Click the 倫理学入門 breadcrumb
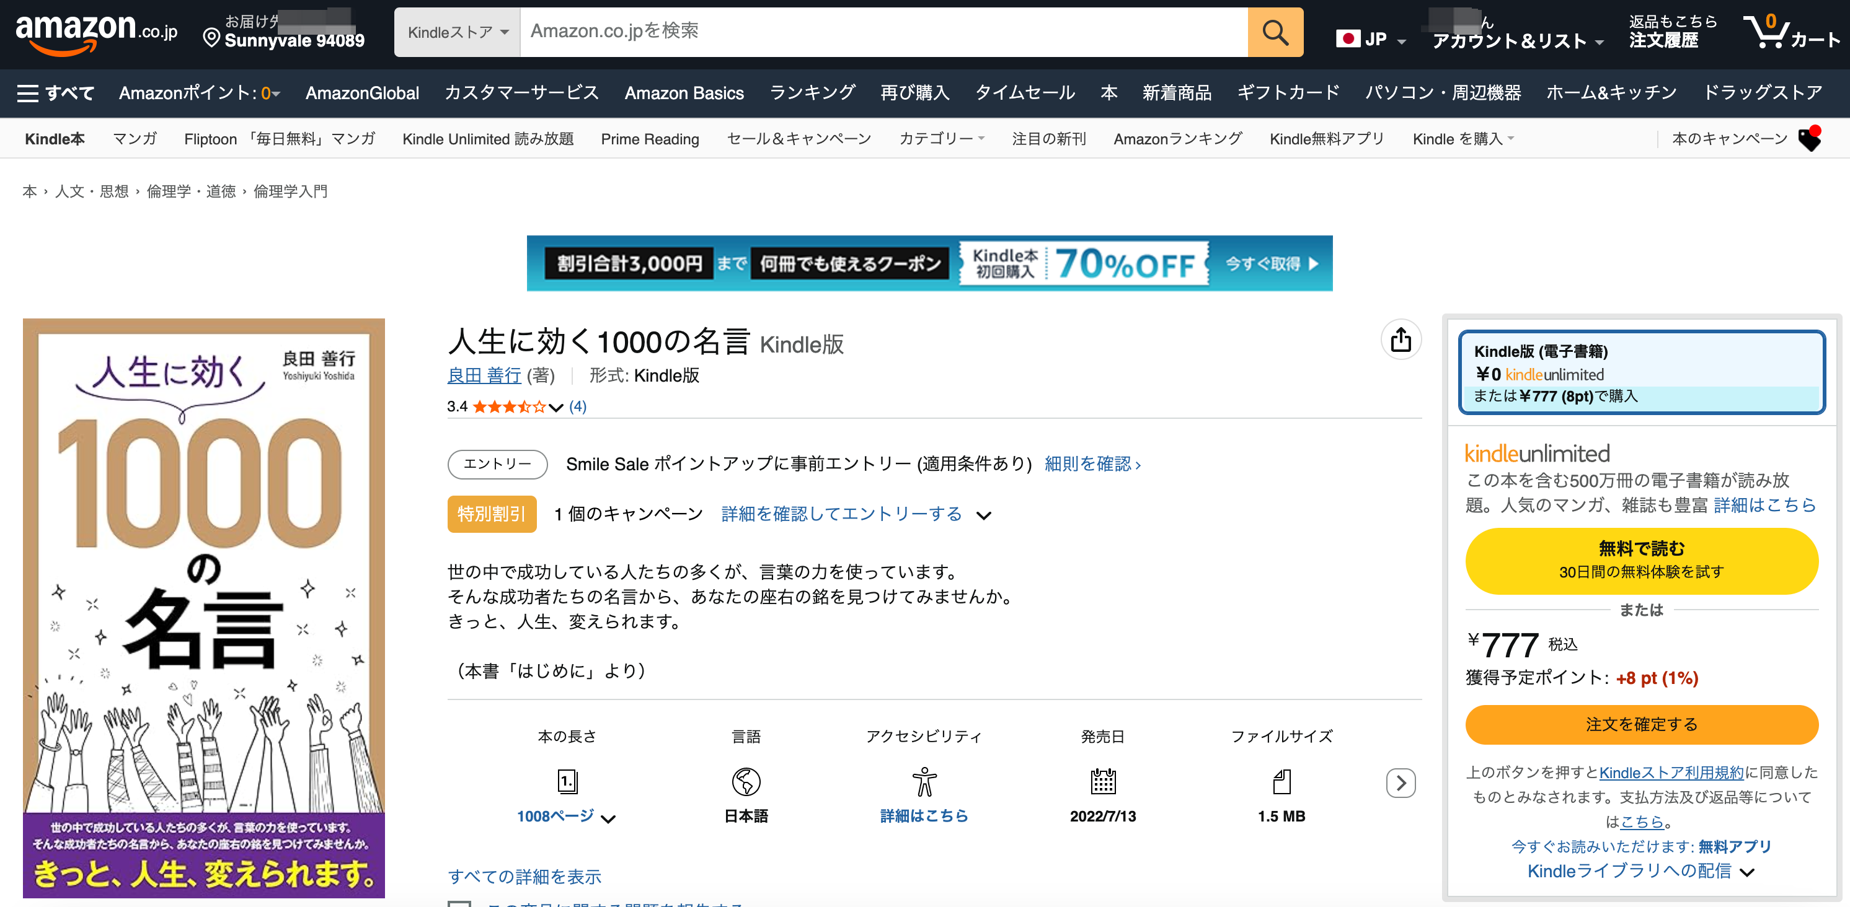Image resolution: width=1850 pixels, height=907 pixels. [x=290, y=191]
